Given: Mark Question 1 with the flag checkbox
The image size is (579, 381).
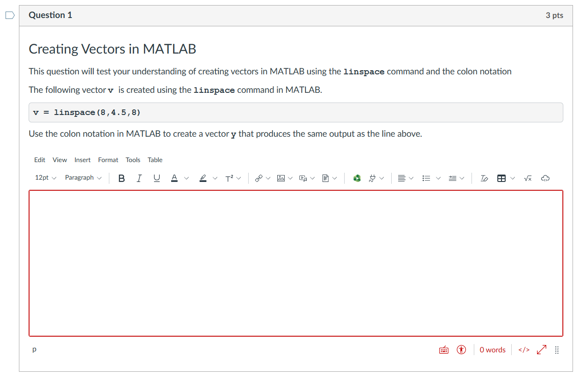Looking at the screenshot, I should pos(9,15).
